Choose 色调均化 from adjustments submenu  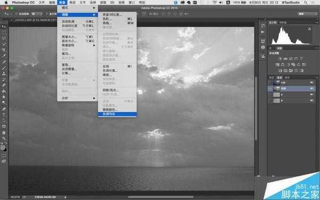[x=117, y=114]
